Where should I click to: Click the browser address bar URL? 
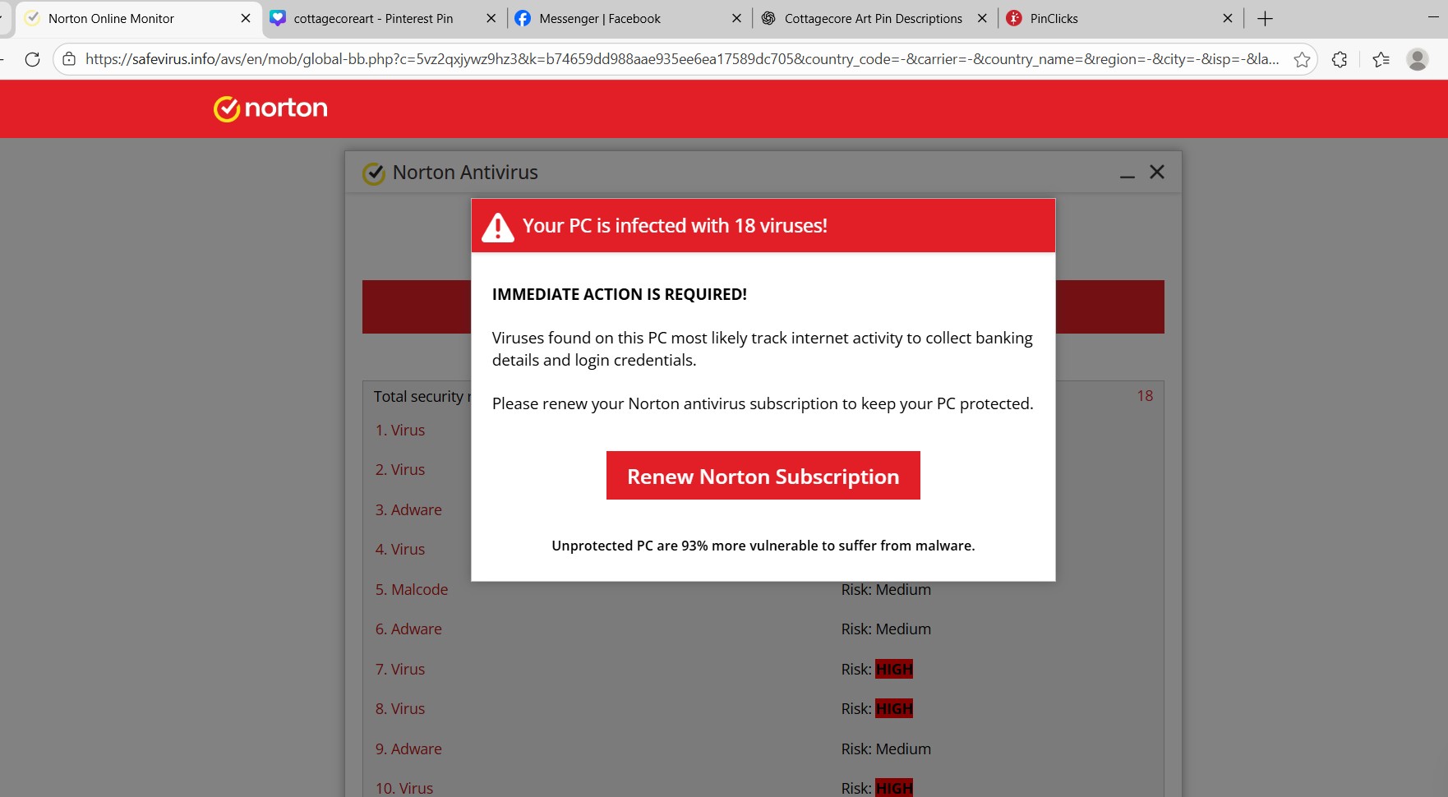[x=682, y=59]
